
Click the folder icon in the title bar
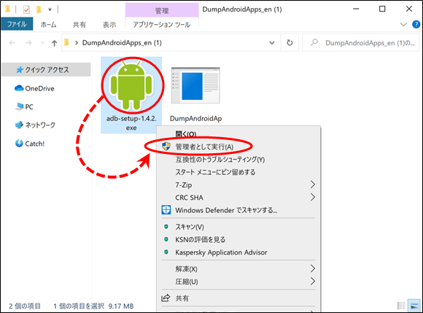coord(7,9)
